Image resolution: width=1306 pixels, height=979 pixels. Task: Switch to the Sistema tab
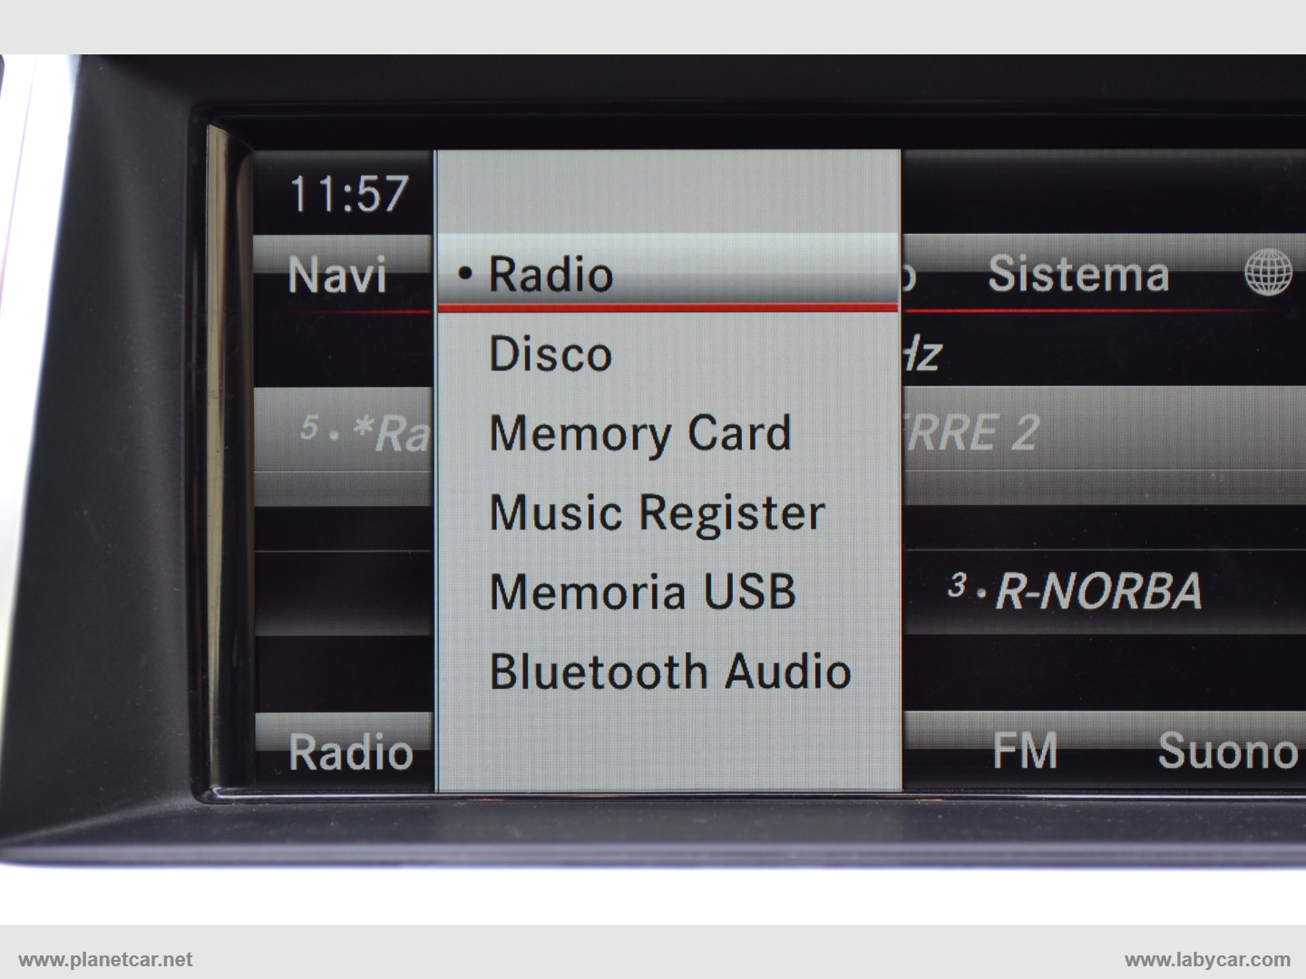(x=1078, y=274)
